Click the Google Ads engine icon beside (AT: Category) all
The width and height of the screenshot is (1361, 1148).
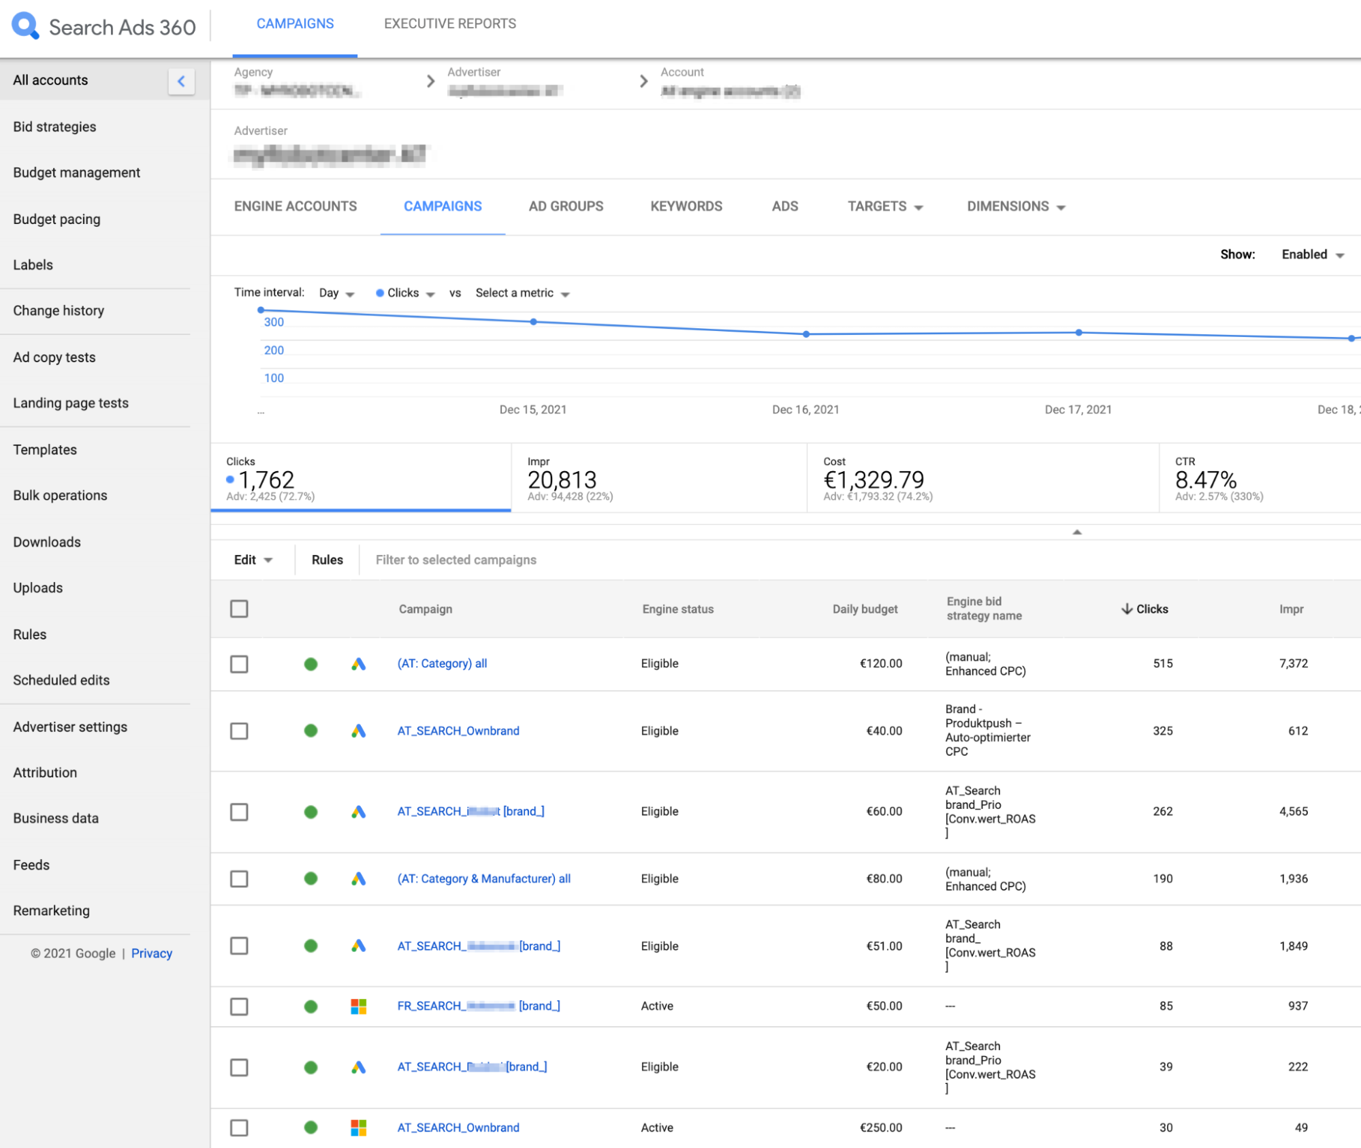357,663
